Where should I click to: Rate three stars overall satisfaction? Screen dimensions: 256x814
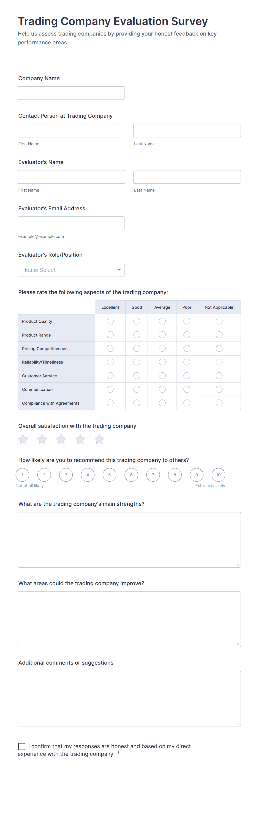click(61, 439)
